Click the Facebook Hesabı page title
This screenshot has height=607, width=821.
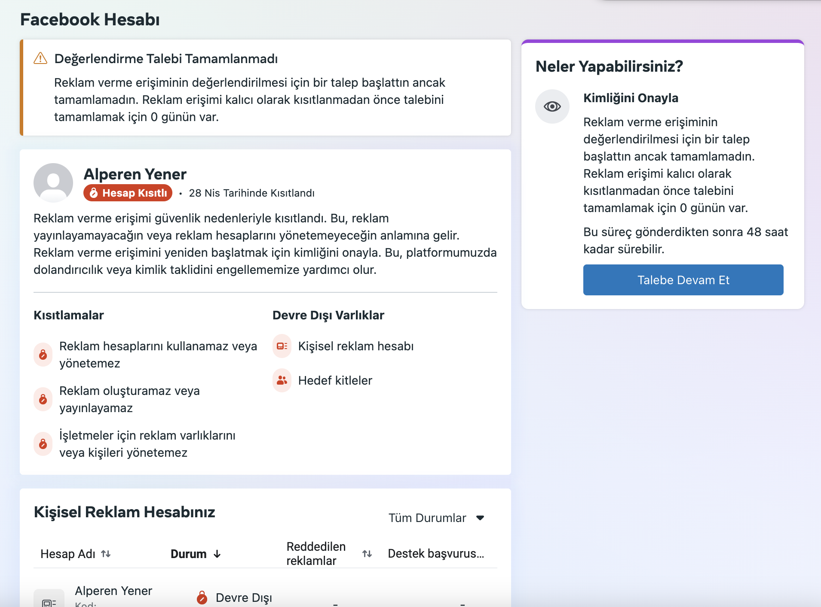pyautogui.click(x=90, y=19)
